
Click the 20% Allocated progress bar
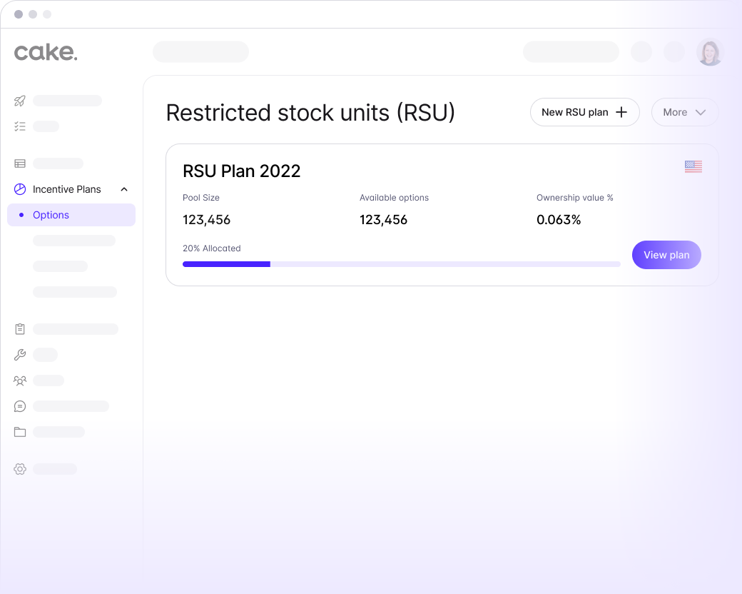click(402, 264)
